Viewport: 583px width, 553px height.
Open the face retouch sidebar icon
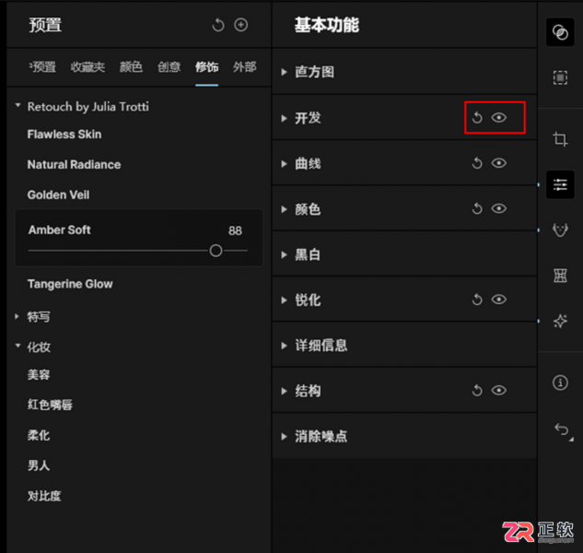560,230
